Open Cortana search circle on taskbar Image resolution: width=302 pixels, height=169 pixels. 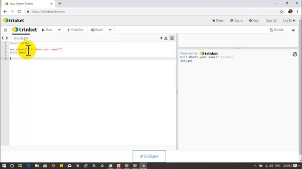pos(12,166)
